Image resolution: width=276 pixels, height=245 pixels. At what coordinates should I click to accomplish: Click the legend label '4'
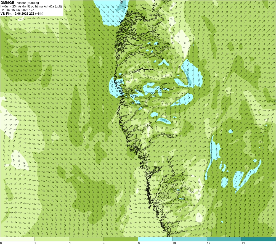click(70, 243)
